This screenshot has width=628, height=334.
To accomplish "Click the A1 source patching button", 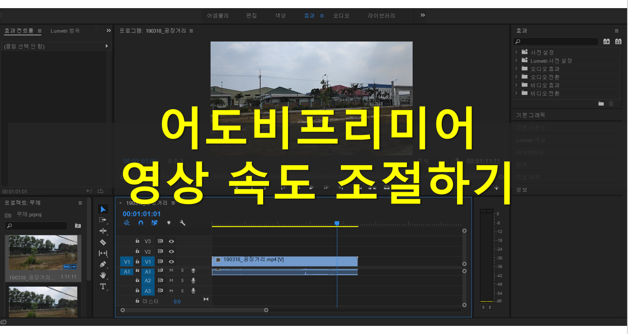I will 127,271.
